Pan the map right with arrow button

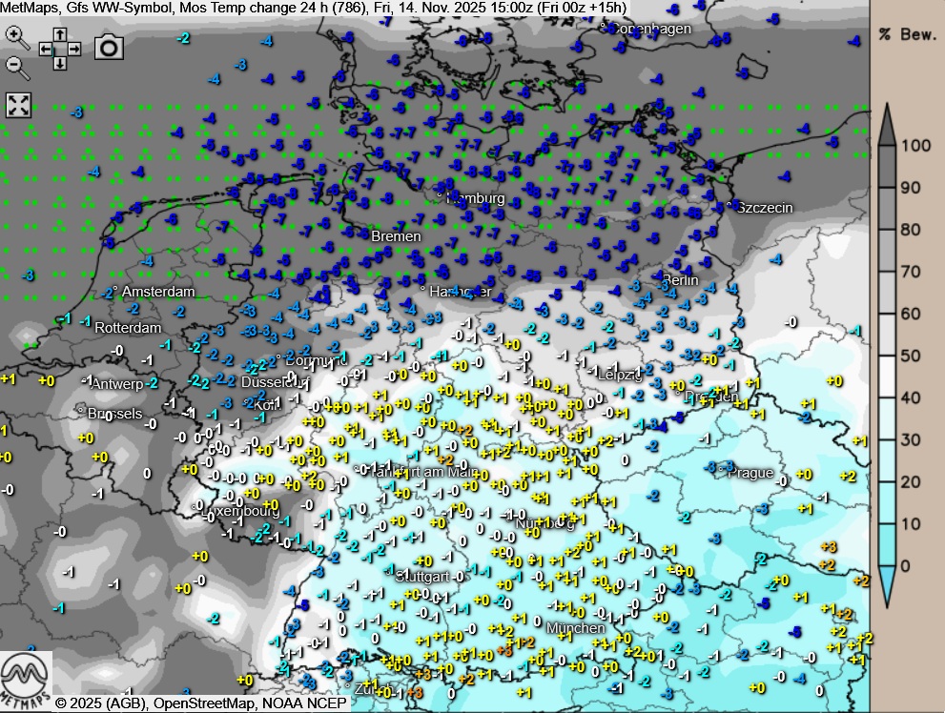coord(74,48)
